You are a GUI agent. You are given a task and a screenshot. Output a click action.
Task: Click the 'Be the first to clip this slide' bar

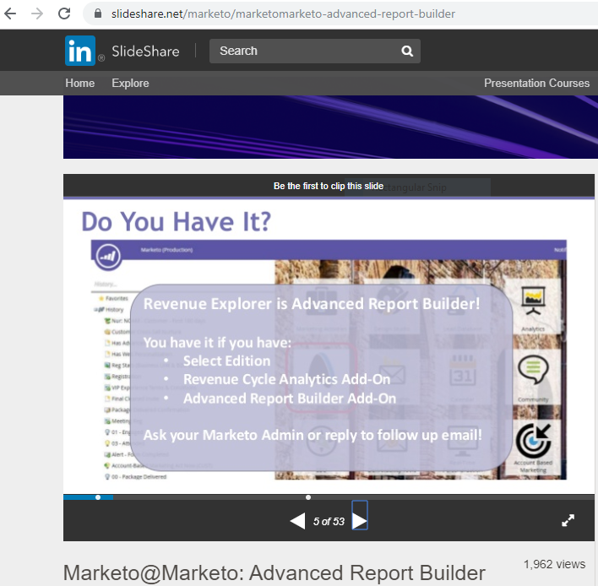329,186
